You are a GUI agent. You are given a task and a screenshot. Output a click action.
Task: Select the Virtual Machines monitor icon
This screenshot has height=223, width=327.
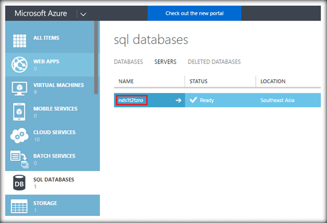(20, 88)
